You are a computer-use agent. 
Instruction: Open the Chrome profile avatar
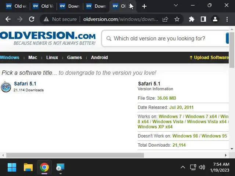(215, 19)
